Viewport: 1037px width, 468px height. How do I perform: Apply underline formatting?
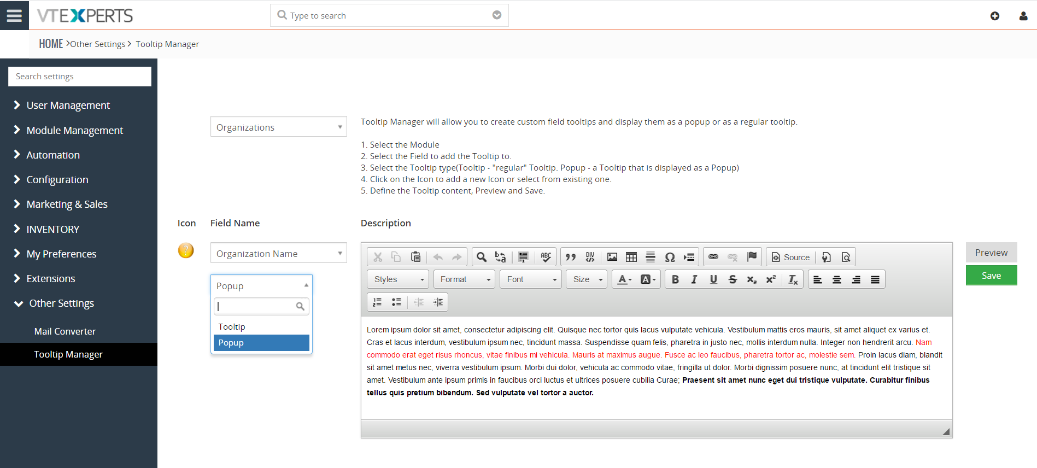click(713, 279)
